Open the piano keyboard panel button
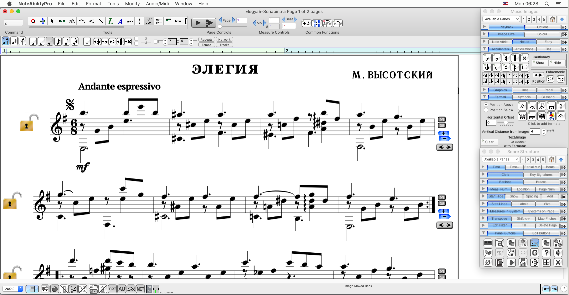 [488, 243]
